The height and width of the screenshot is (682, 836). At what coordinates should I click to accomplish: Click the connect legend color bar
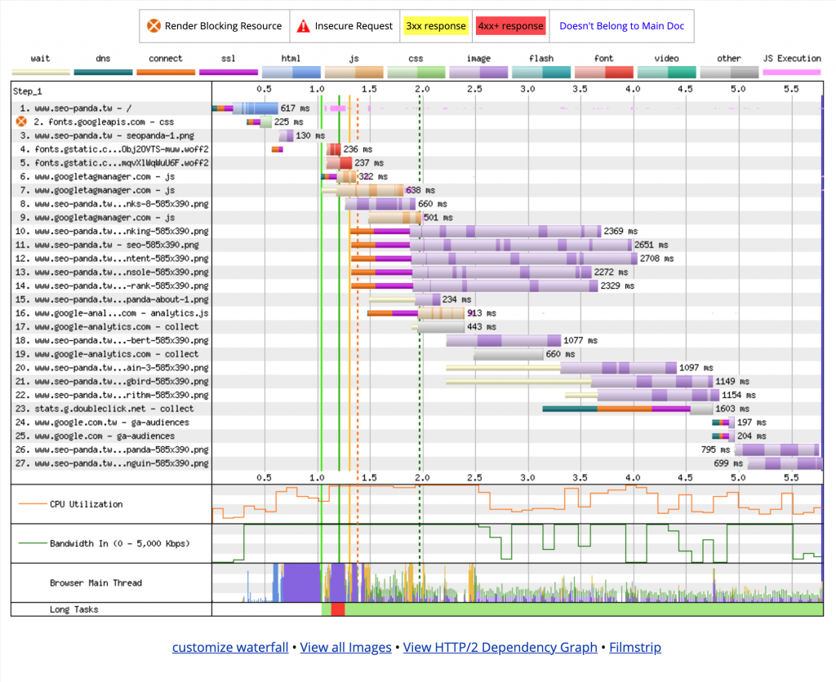(166, 72)
